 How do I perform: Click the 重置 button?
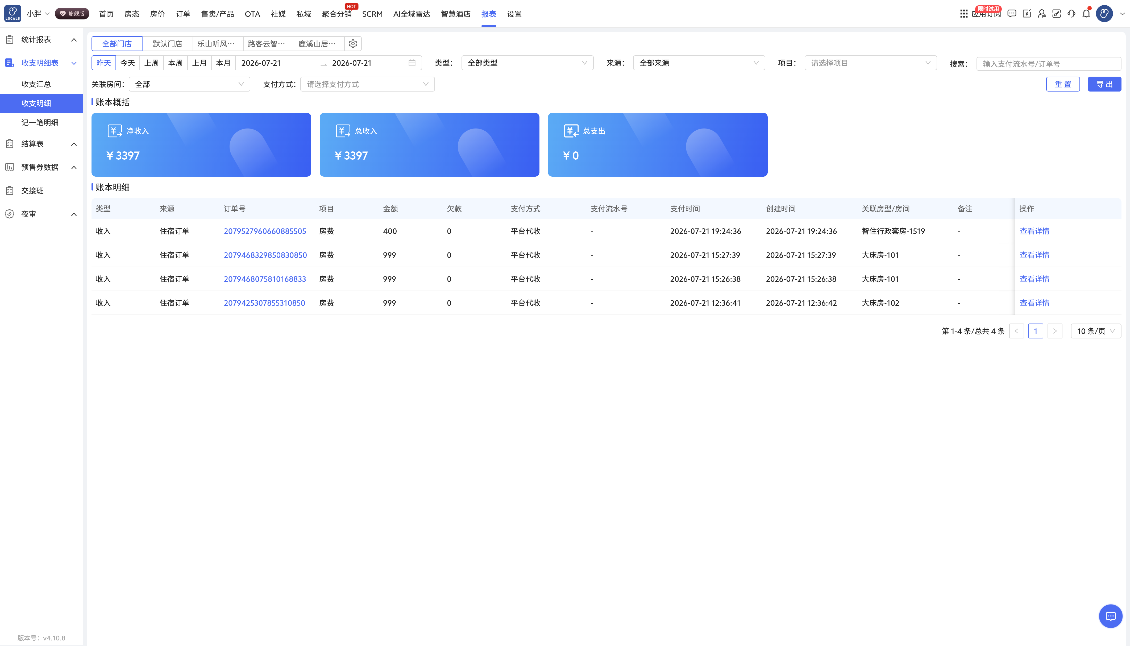[1063, 84]
